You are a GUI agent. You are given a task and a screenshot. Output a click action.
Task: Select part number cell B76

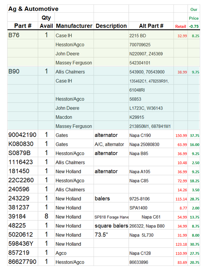coord(14,35)
